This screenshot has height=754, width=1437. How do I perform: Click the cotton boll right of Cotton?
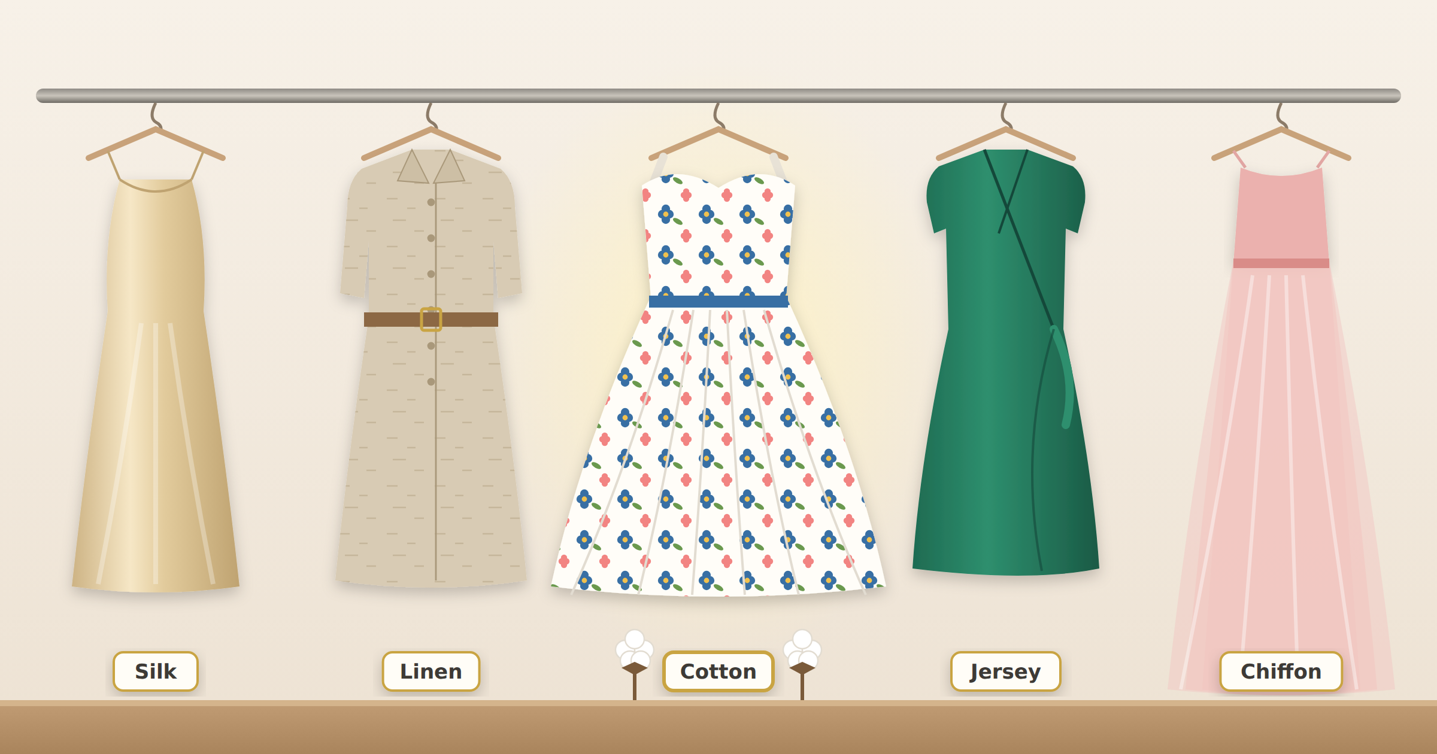click(x=802, y=664)
